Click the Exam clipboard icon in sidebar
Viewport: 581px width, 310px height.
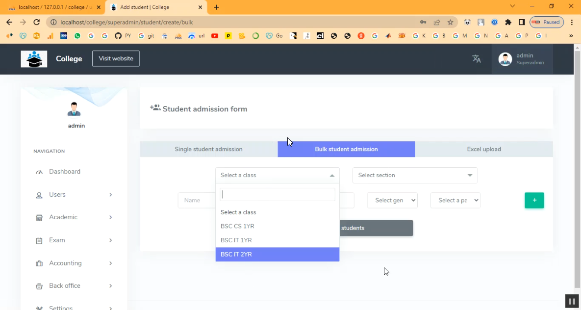coord(39,241)
